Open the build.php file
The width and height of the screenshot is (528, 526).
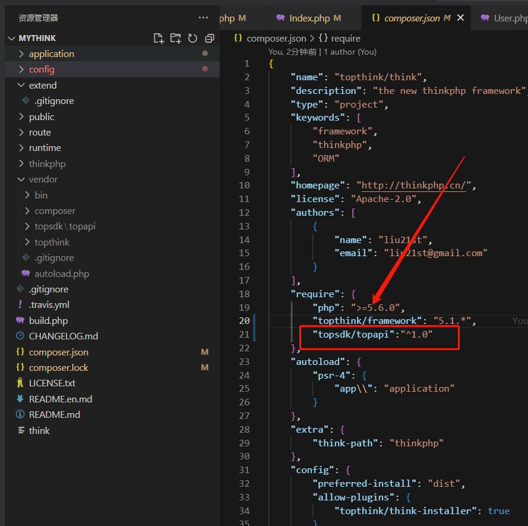48,320
